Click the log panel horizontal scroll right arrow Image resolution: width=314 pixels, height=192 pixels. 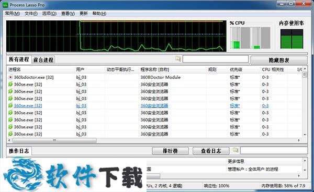point(299,176)
